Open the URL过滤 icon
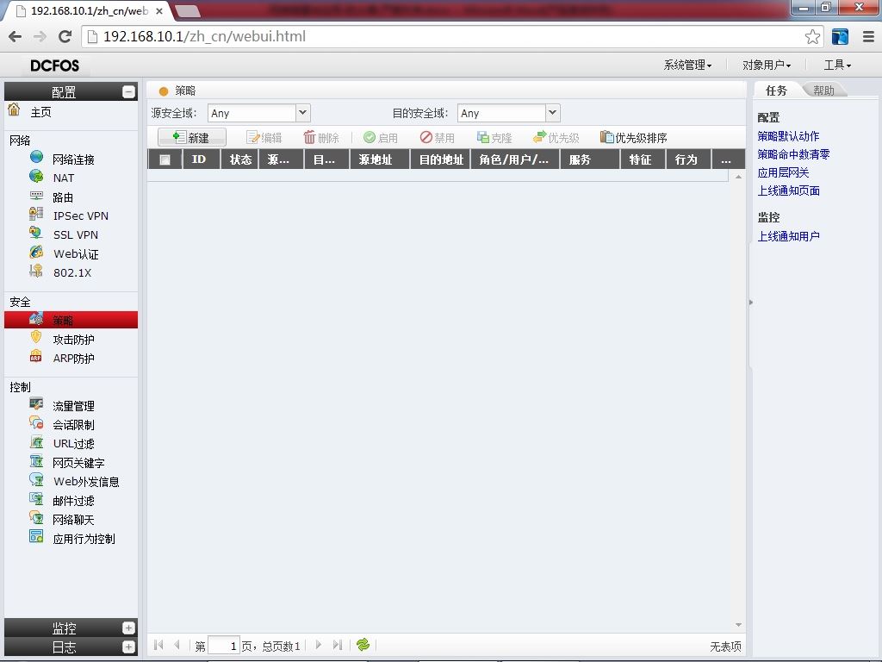Screen dimensions: 882x662 [x=36, y=442]
